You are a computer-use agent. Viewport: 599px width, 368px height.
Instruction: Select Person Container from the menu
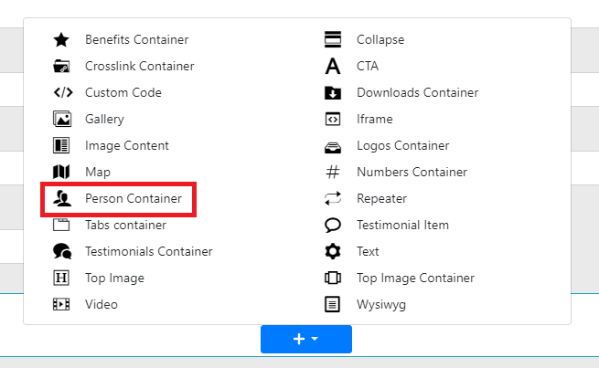point(133,199)
